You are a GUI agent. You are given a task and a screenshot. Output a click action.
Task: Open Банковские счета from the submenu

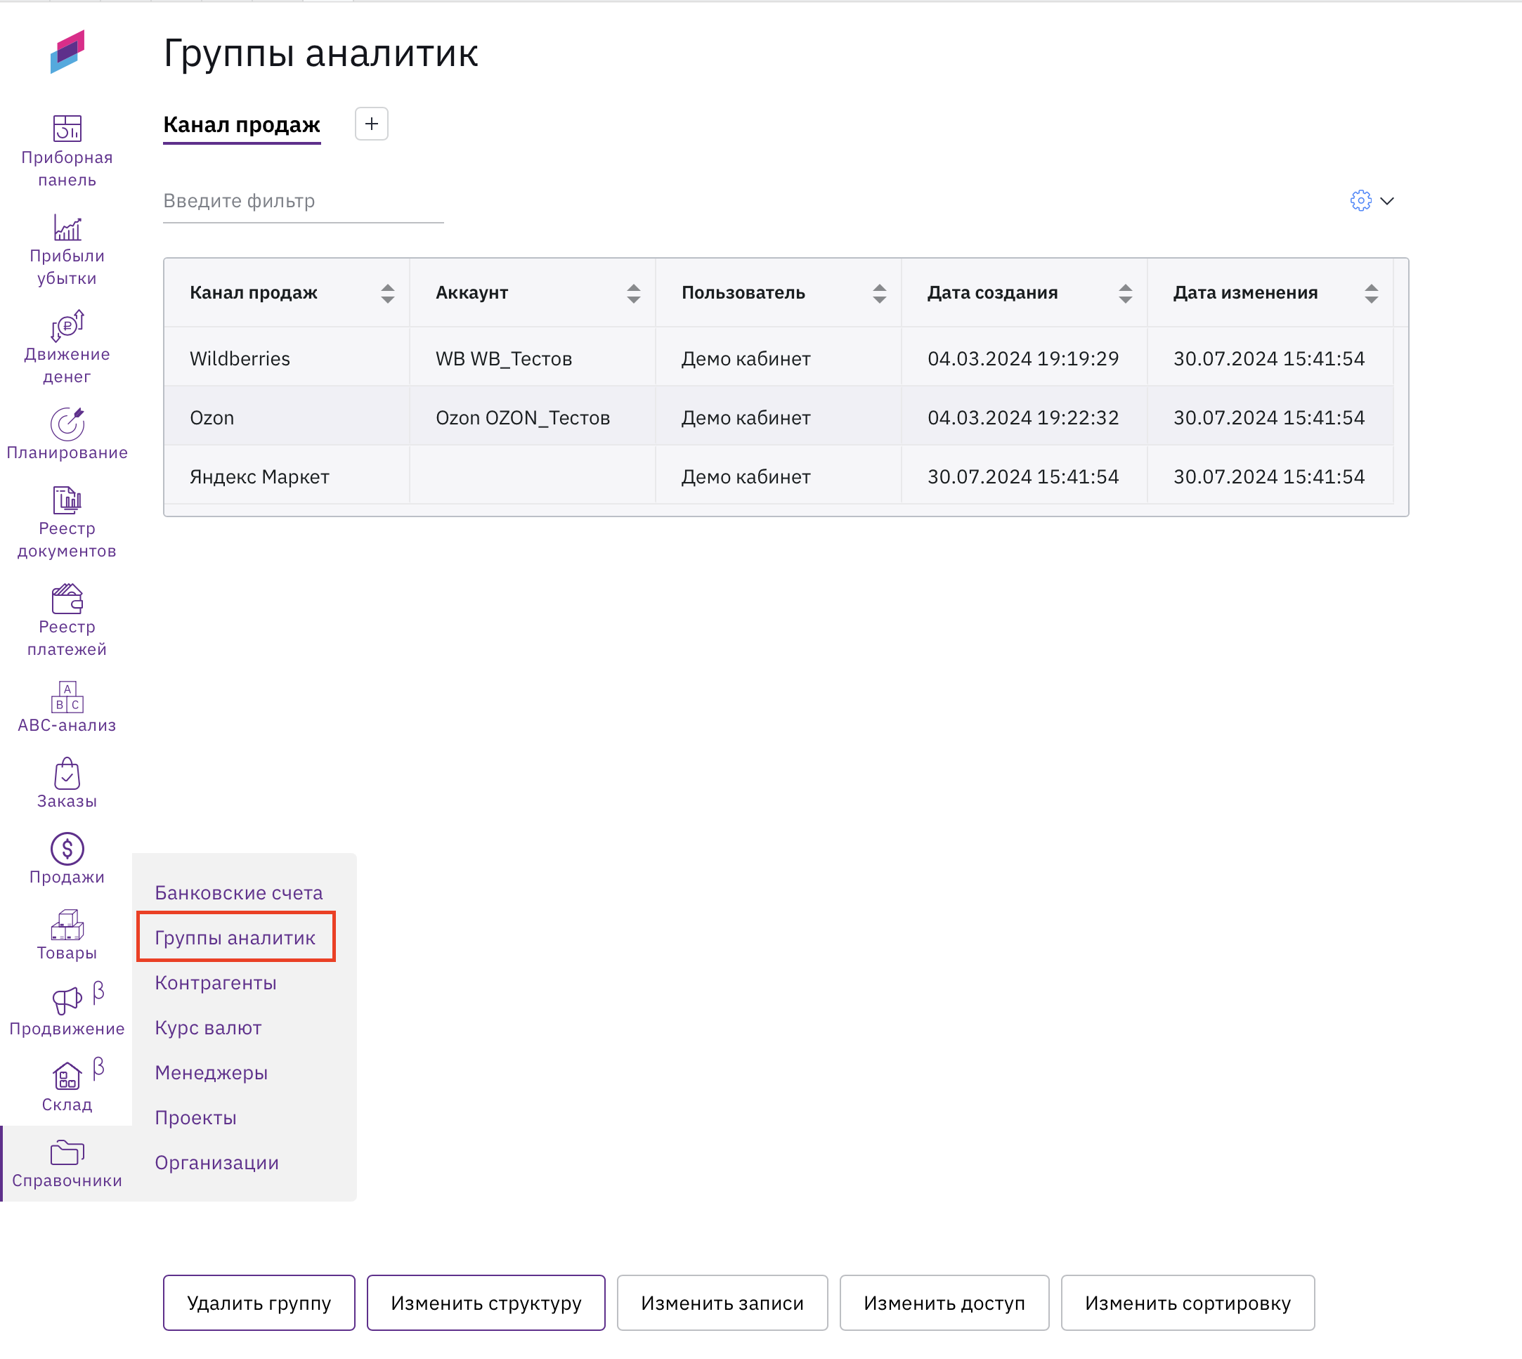point(238,892)
